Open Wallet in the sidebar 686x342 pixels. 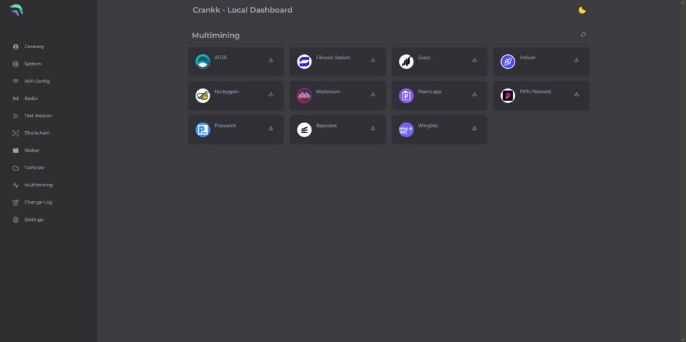tap(32, 151)
